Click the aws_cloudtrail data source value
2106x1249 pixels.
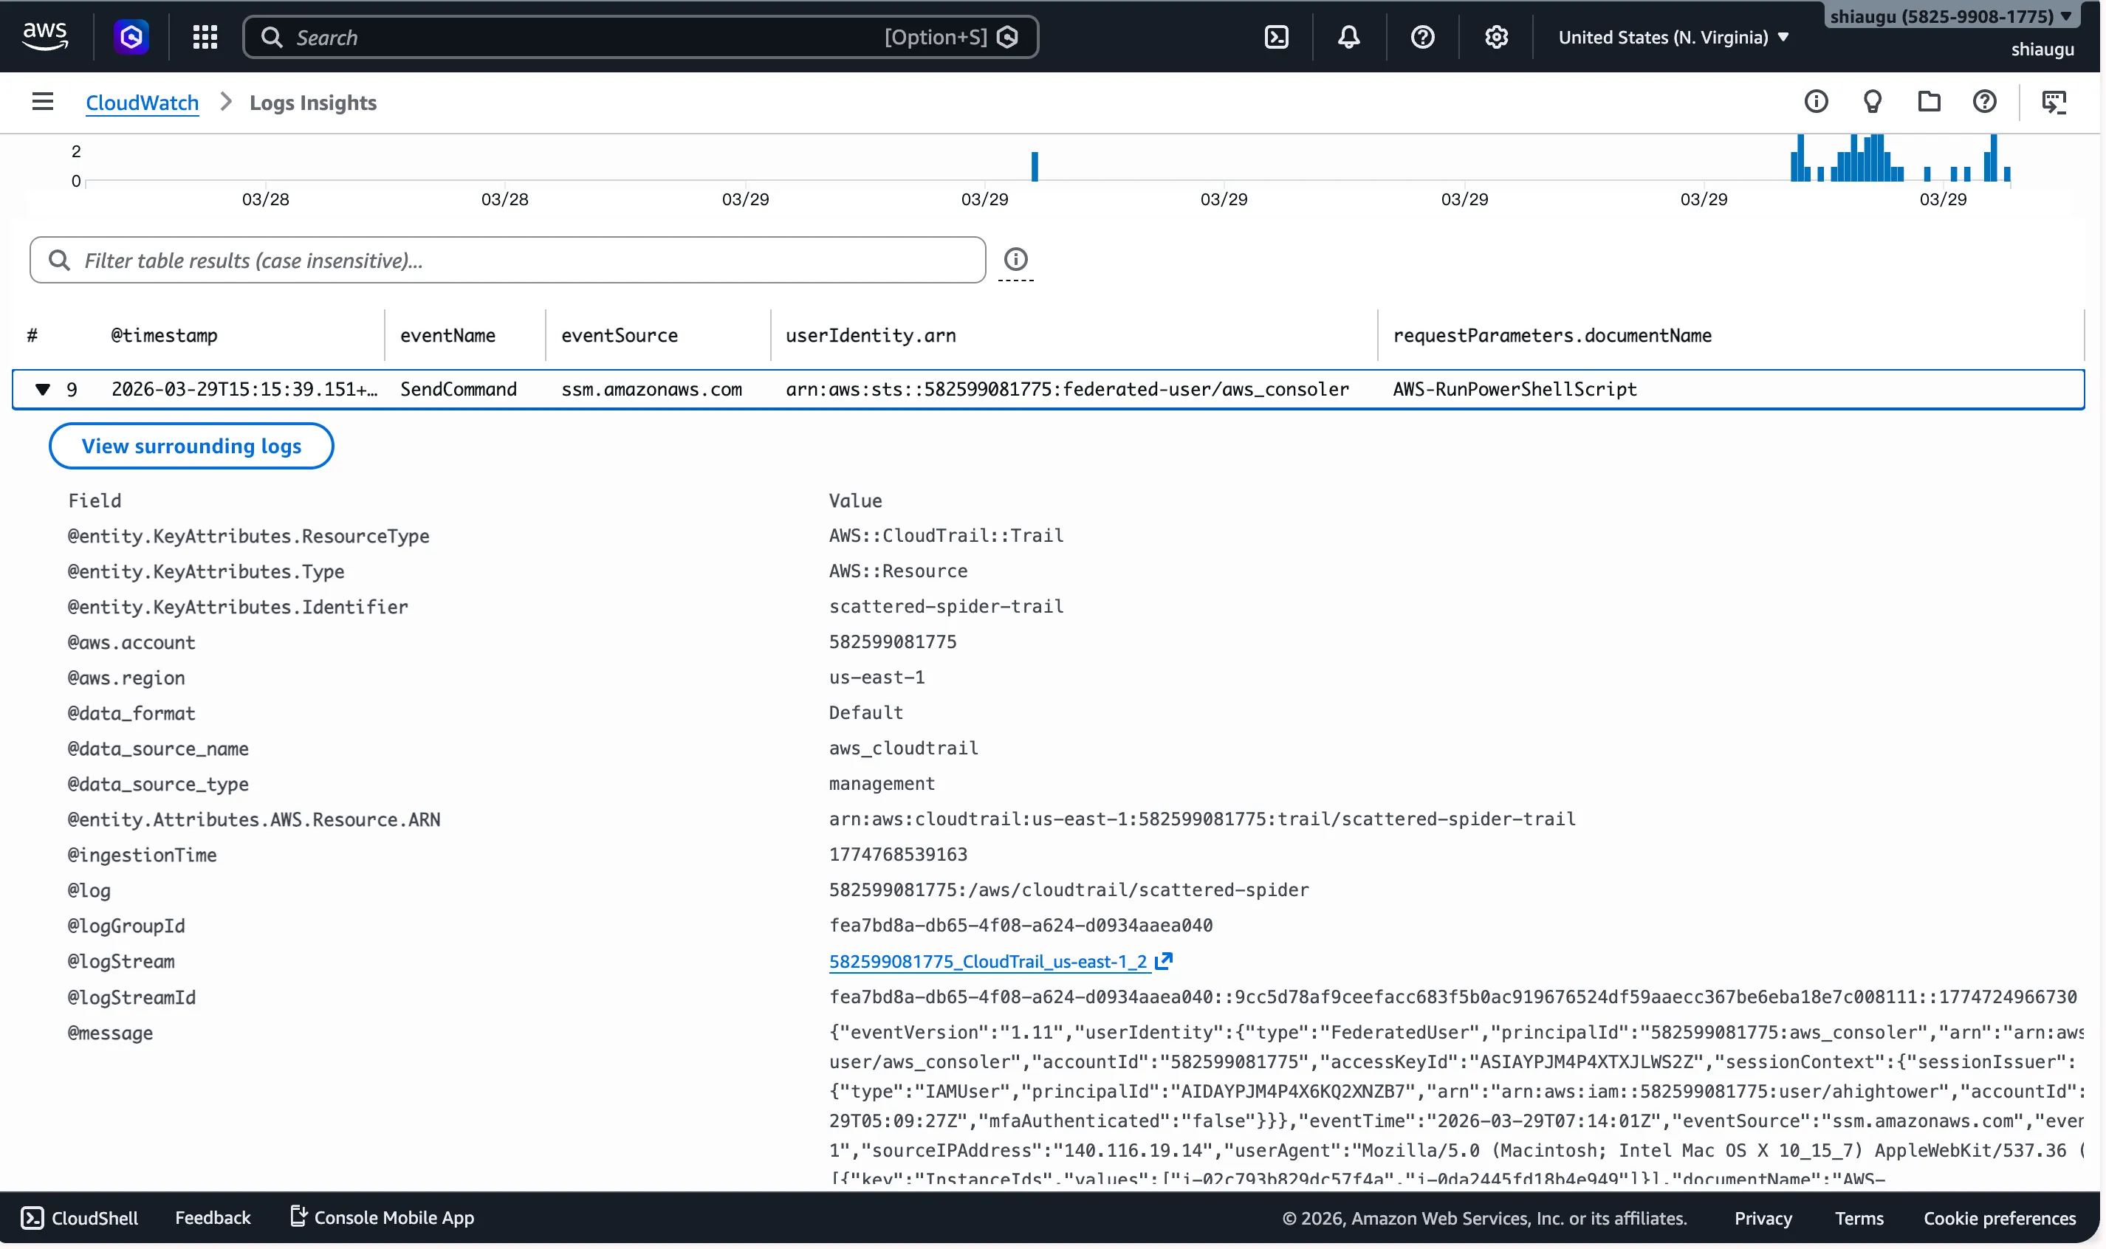(903, 747)
